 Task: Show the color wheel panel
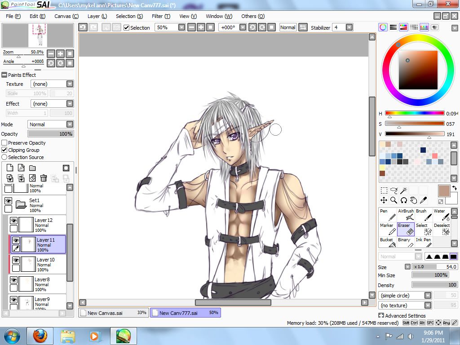[x=383, y=27]
